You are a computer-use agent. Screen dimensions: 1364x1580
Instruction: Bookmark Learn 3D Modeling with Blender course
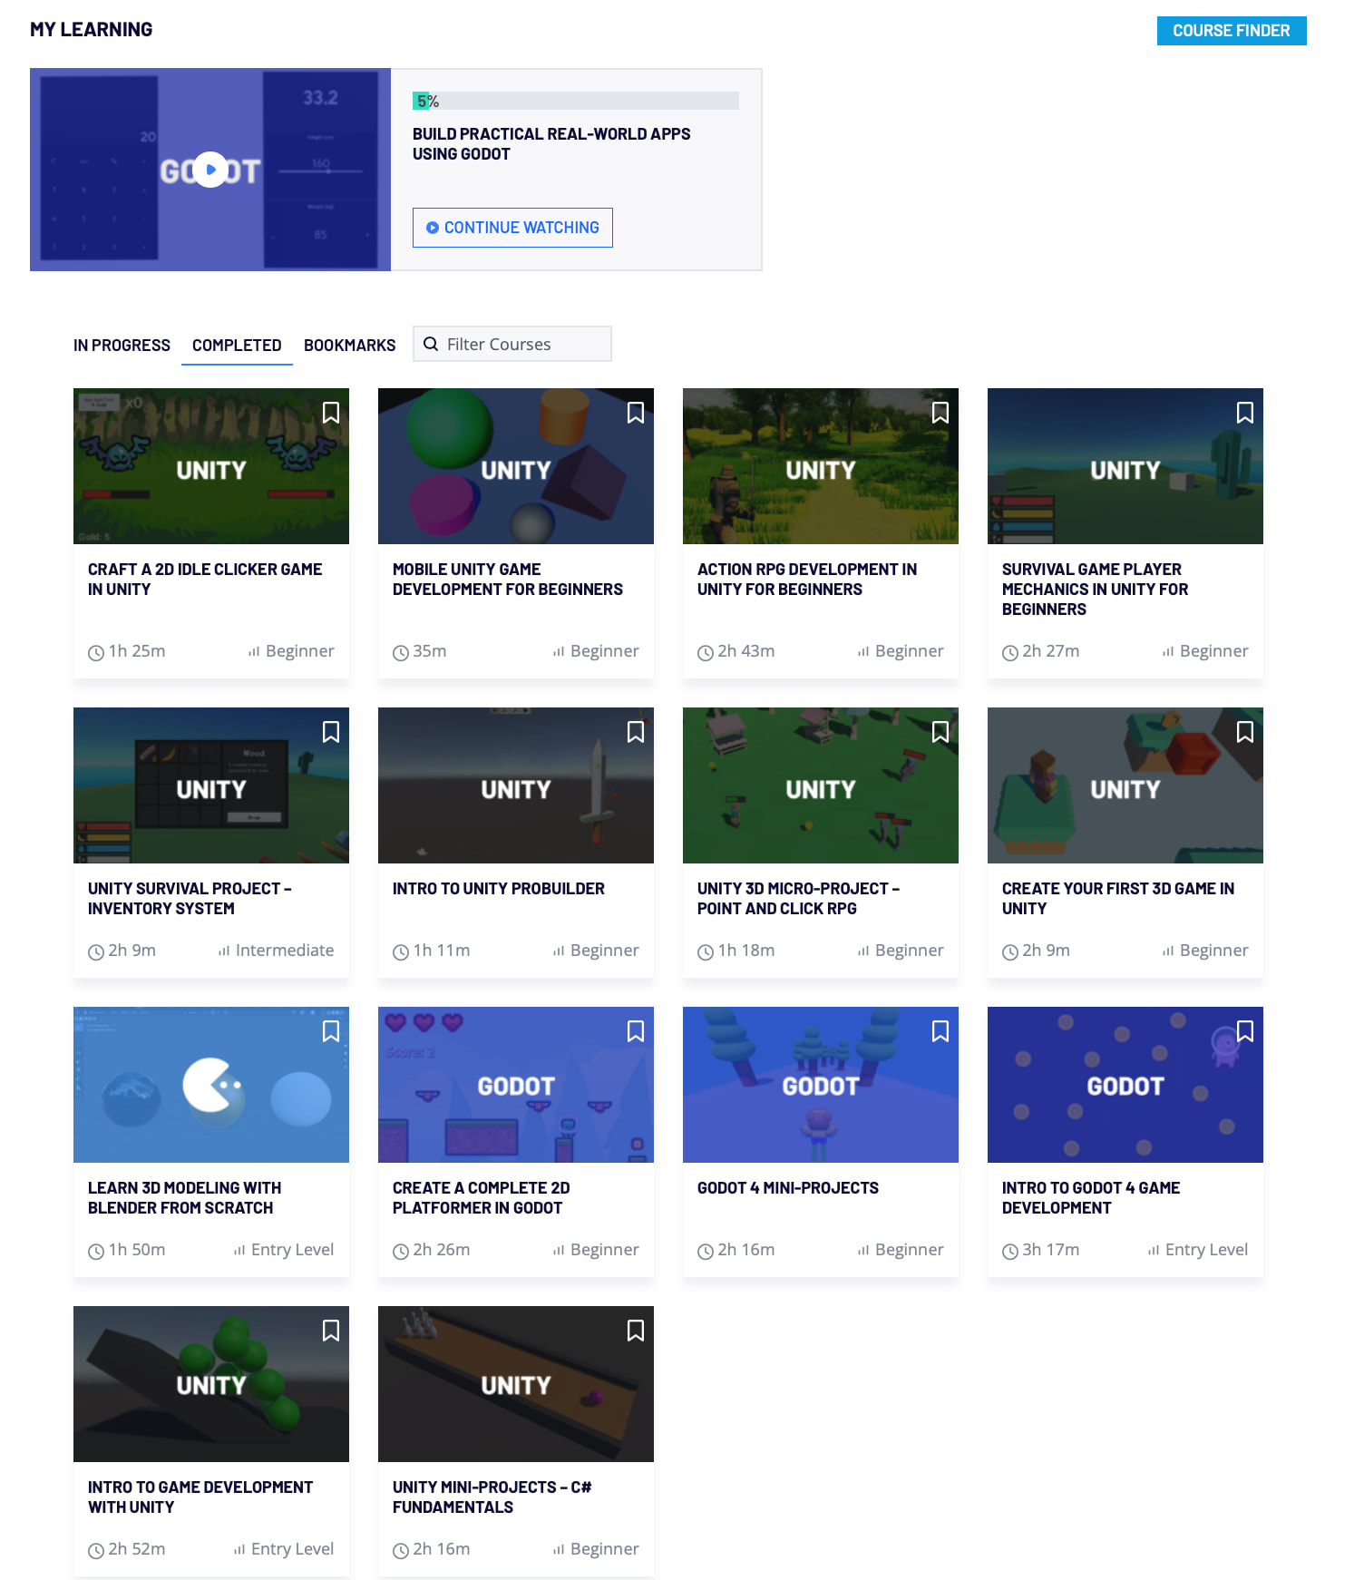331,1031
